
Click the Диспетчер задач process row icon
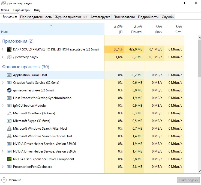pyautogui.click(x=9, y=57)
